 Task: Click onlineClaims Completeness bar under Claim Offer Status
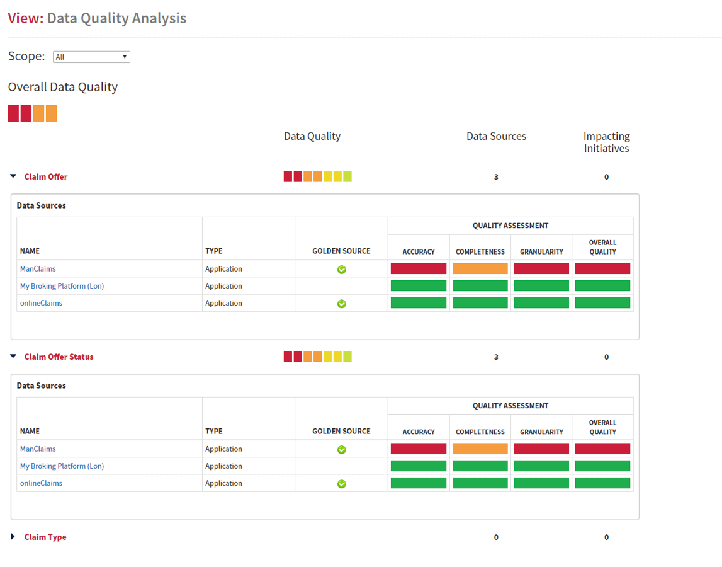480,483
